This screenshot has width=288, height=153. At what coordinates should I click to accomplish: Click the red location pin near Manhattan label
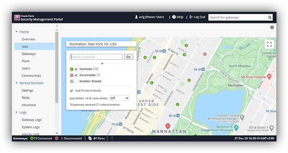pyautogui.click(x=168, y=126)
